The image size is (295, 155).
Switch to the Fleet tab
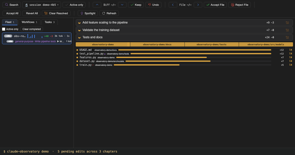[10, 22]
